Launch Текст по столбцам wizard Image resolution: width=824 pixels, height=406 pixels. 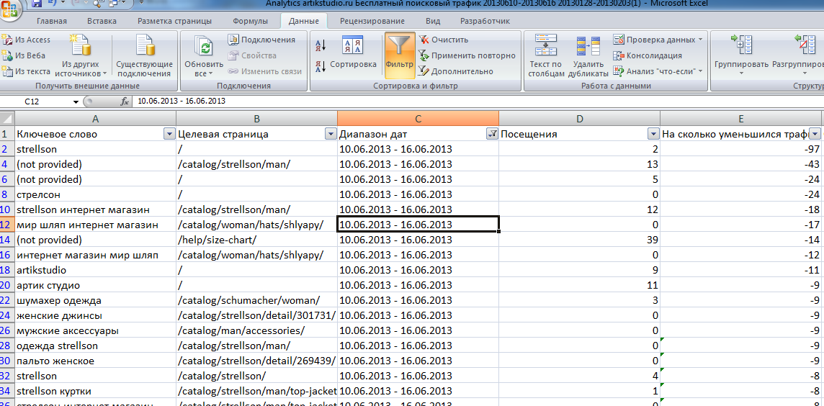(546, 55)
